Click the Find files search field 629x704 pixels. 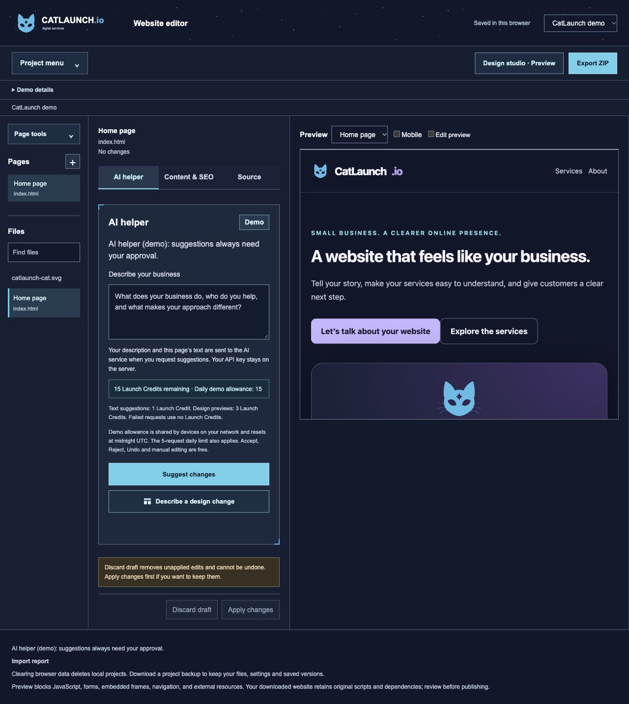(44, 253)
